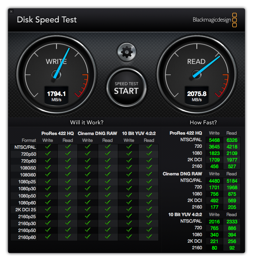Viewport: 253px width, 261px height.
Task: Select Cinema DNG RAW 2160 read value 205
Action: tap(231, 207)
